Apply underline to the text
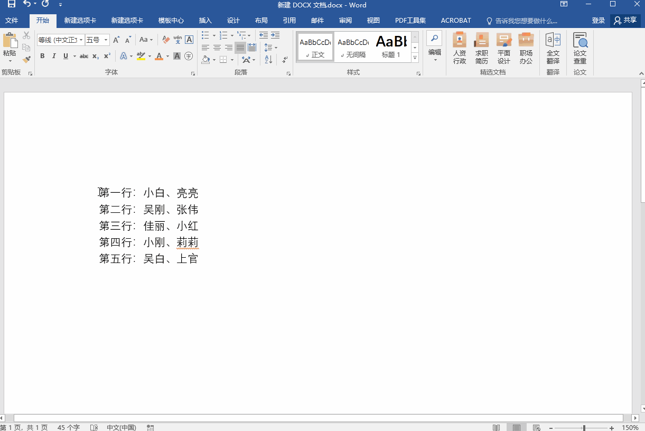Image resolution: width=645 pixels, height=431 pixels. pyautogui.click(x=64, y=56)
